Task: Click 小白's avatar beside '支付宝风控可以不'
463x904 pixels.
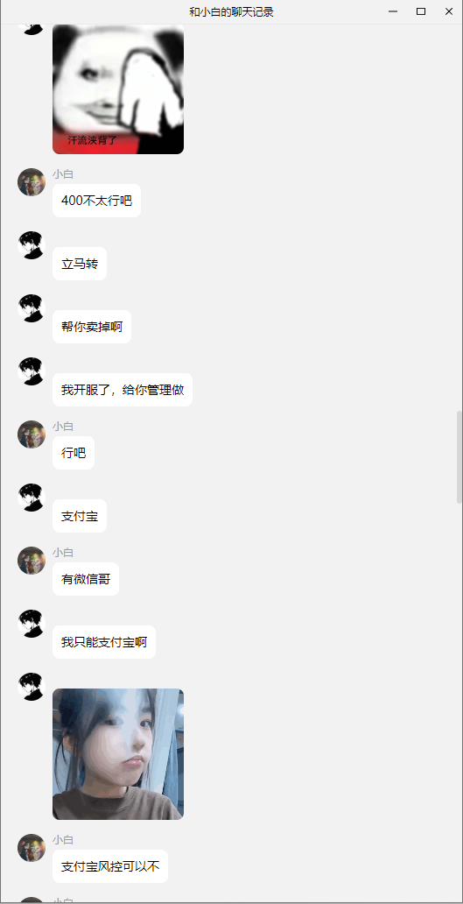Action: (32, 848)
